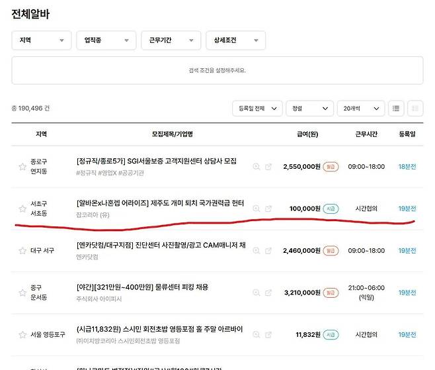This screenshot has height=370, width=435.
Task: Open the [야간] 물류센터 피킹 채용 link
Action: pyautogui.click(x=142, y=287)
